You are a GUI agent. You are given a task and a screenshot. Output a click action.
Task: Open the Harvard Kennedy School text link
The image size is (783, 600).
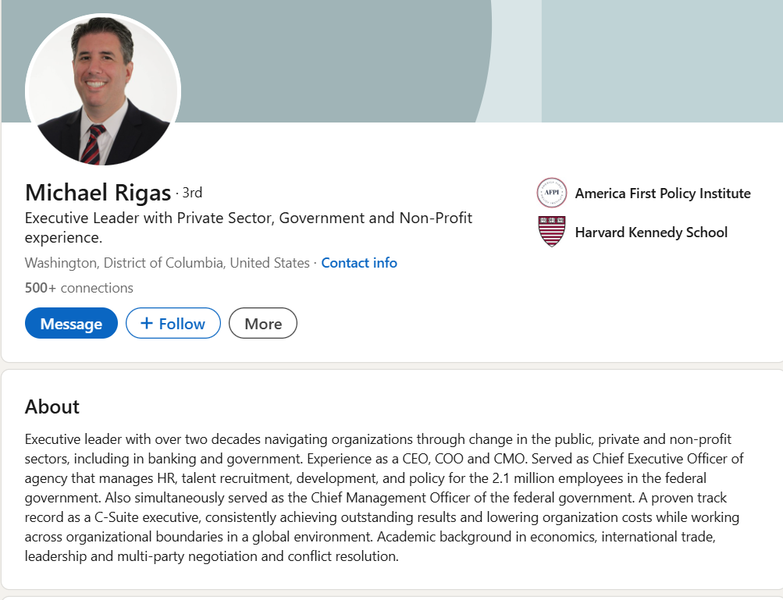pyautogui.click(x=651, y=233)
